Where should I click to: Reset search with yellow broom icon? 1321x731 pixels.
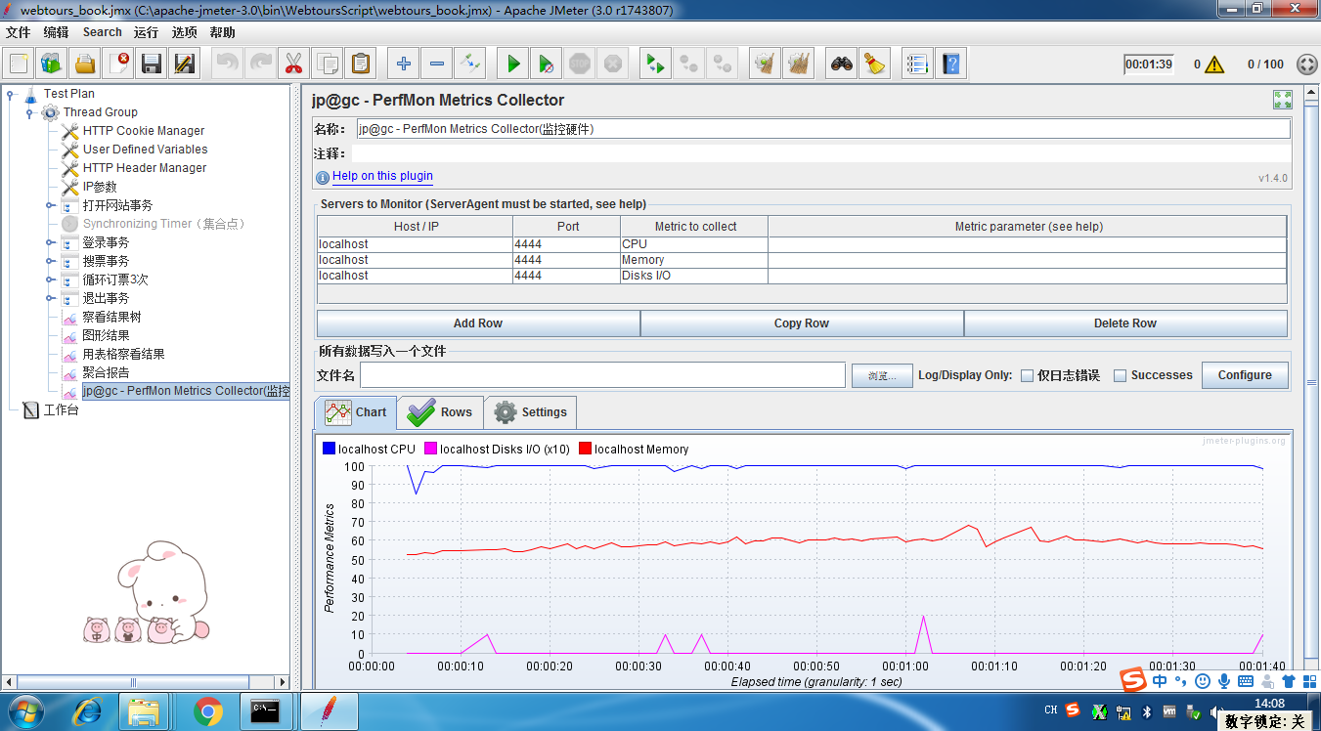pyautogui.click(x=874, y=64)
